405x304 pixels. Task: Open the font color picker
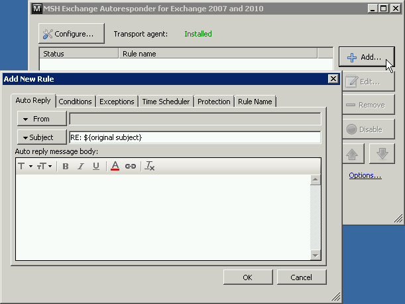pos(115,166)
